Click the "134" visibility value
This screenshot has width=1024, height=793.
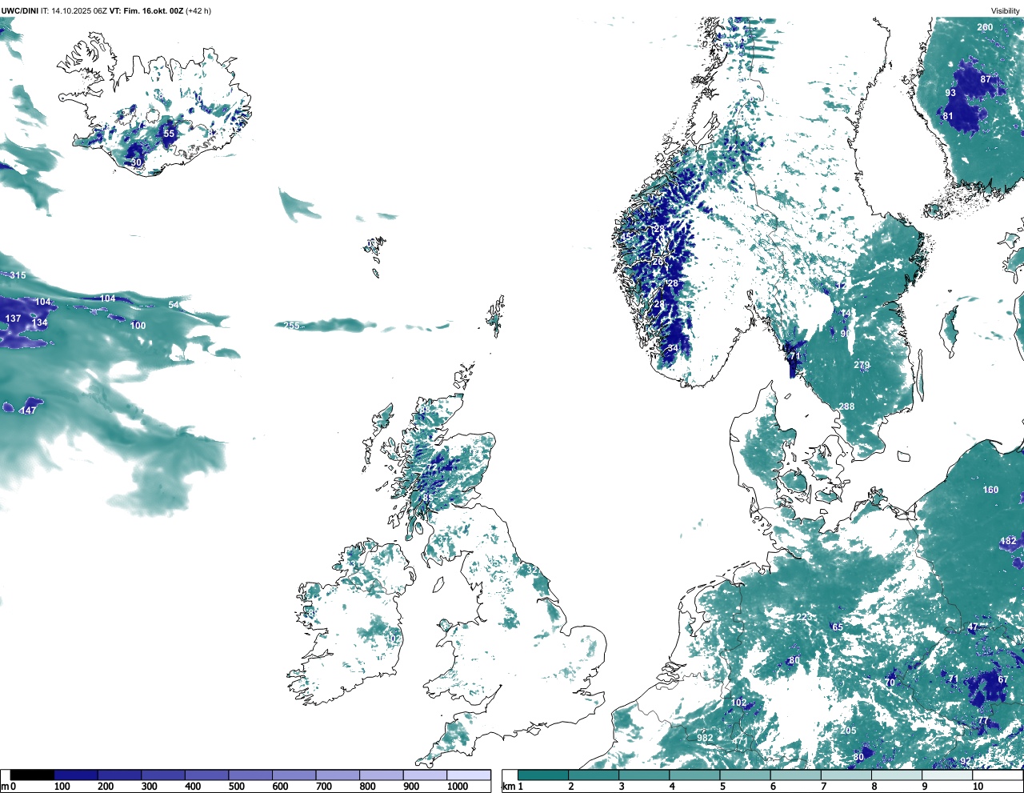(x=40, y=323)
